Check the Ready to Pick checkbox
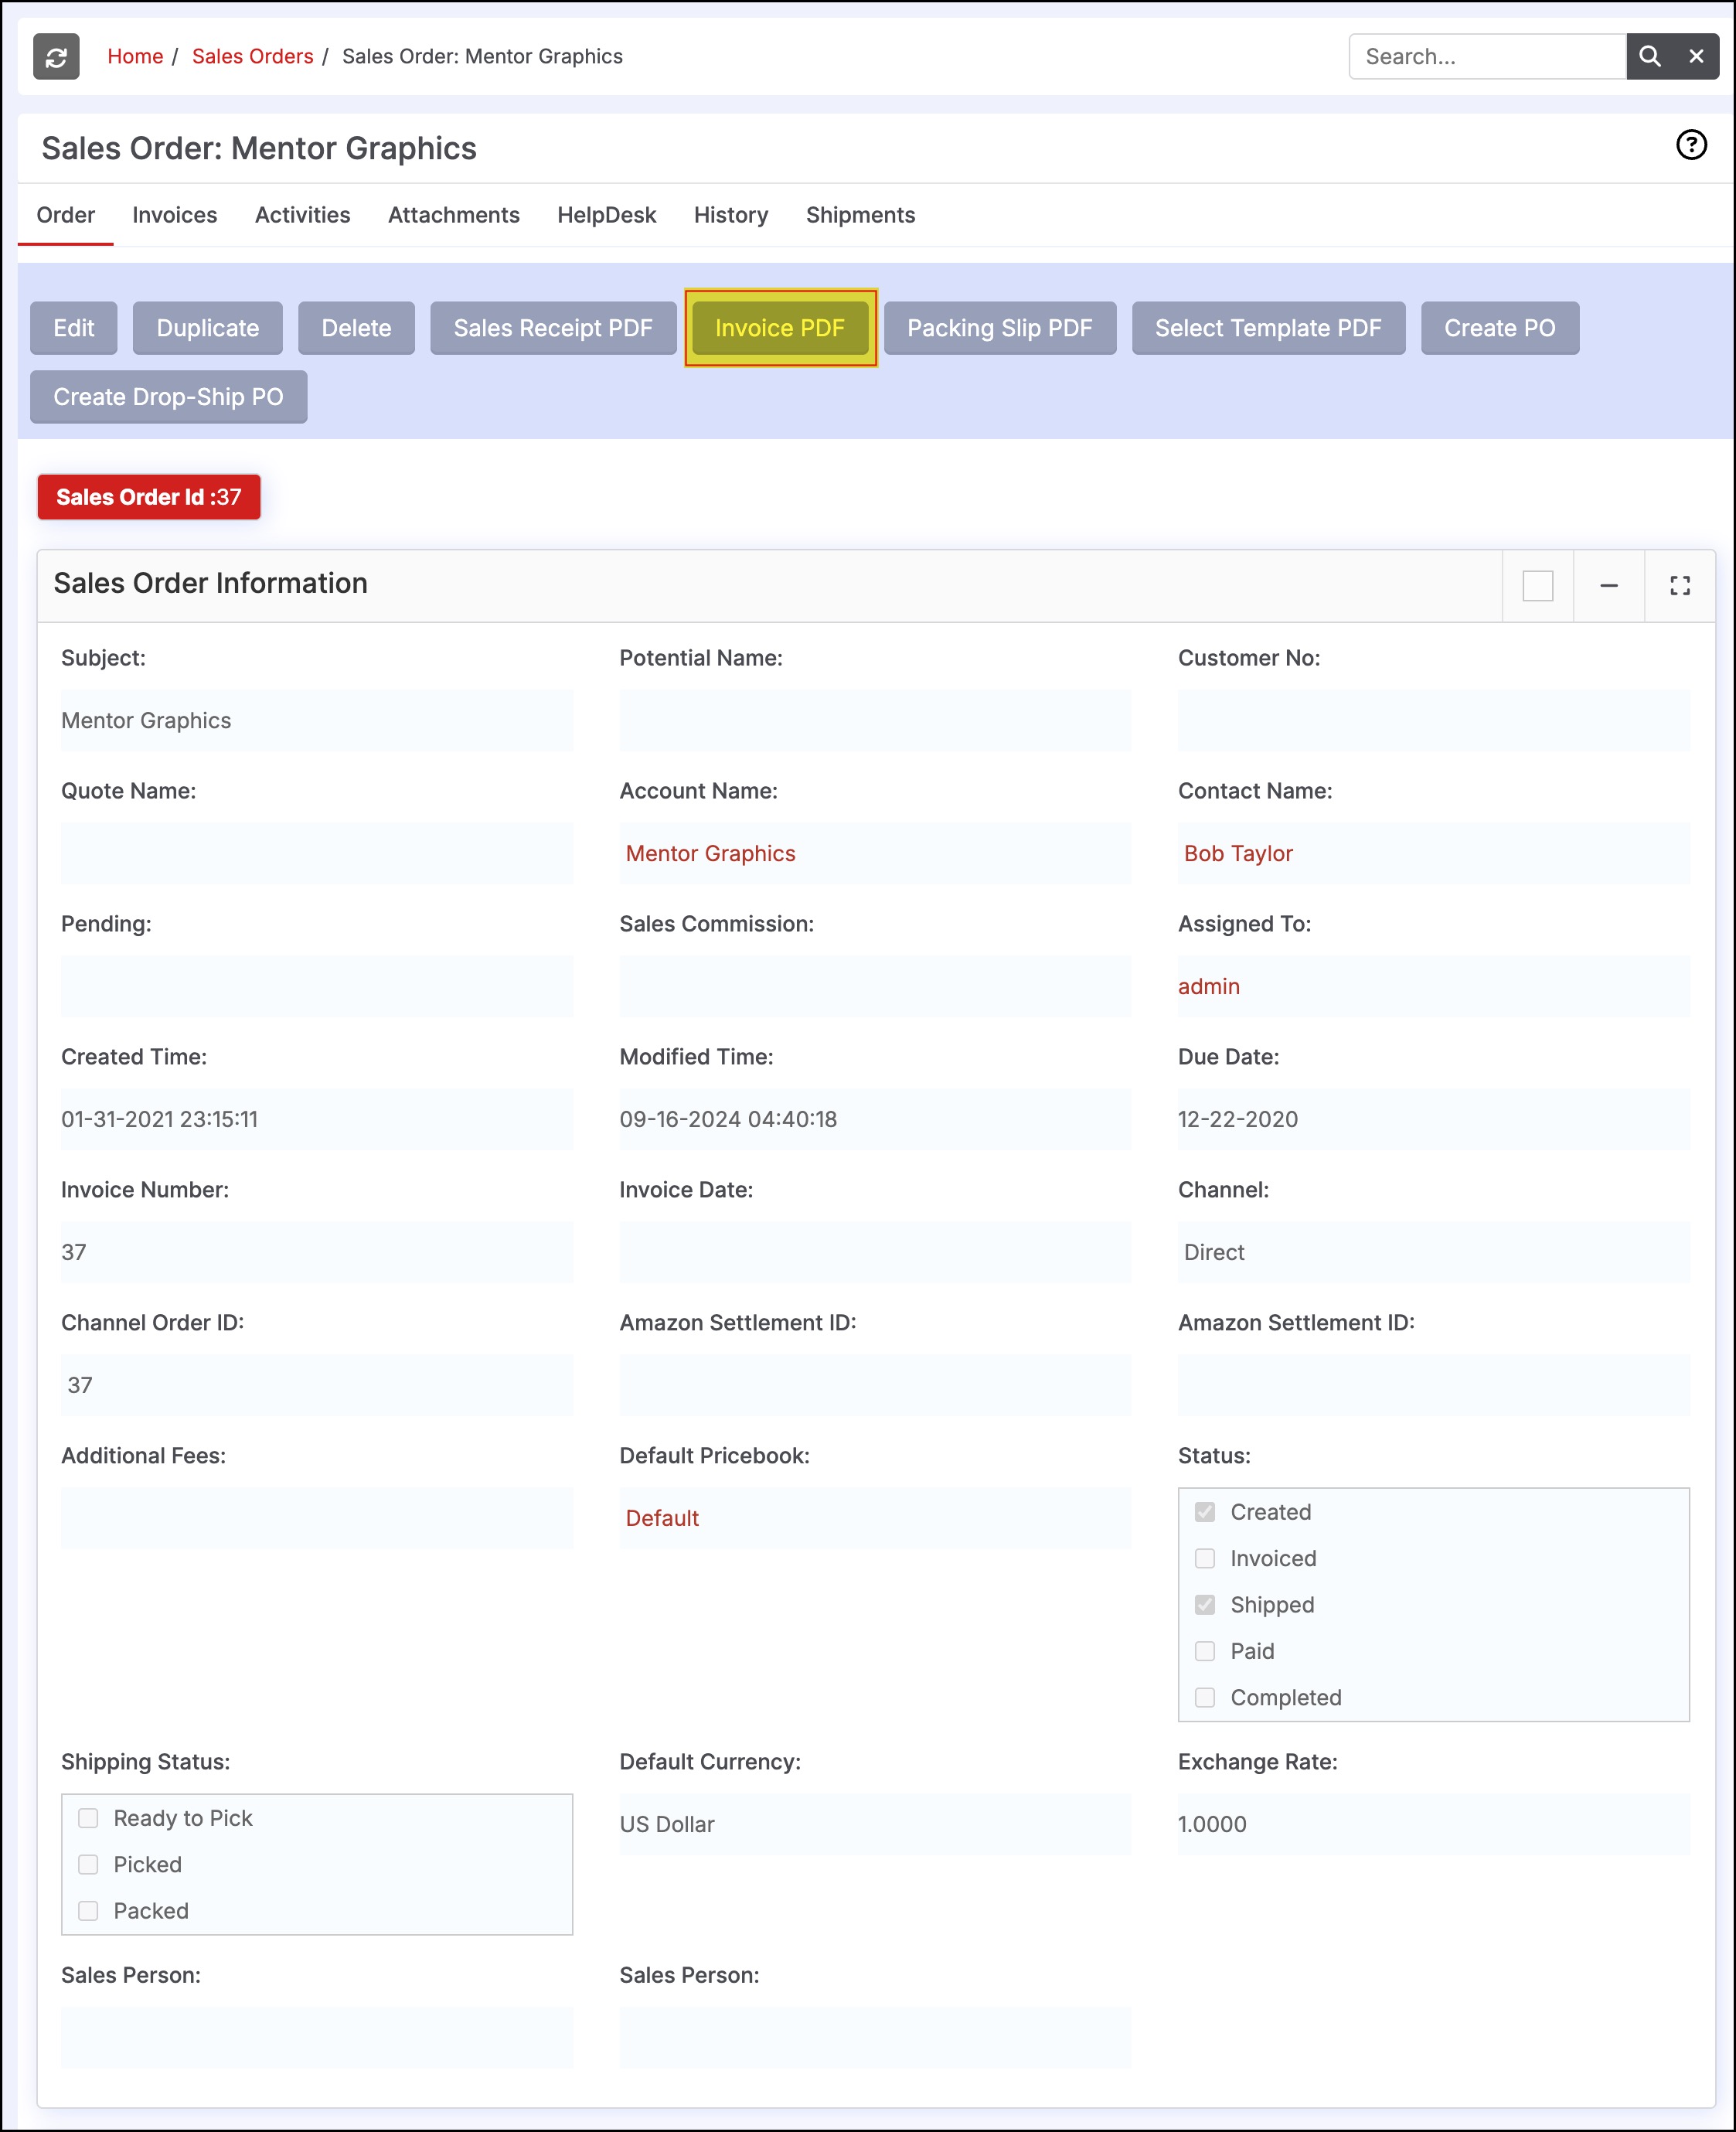Screen dimensions: 1736x2132 88,1818
